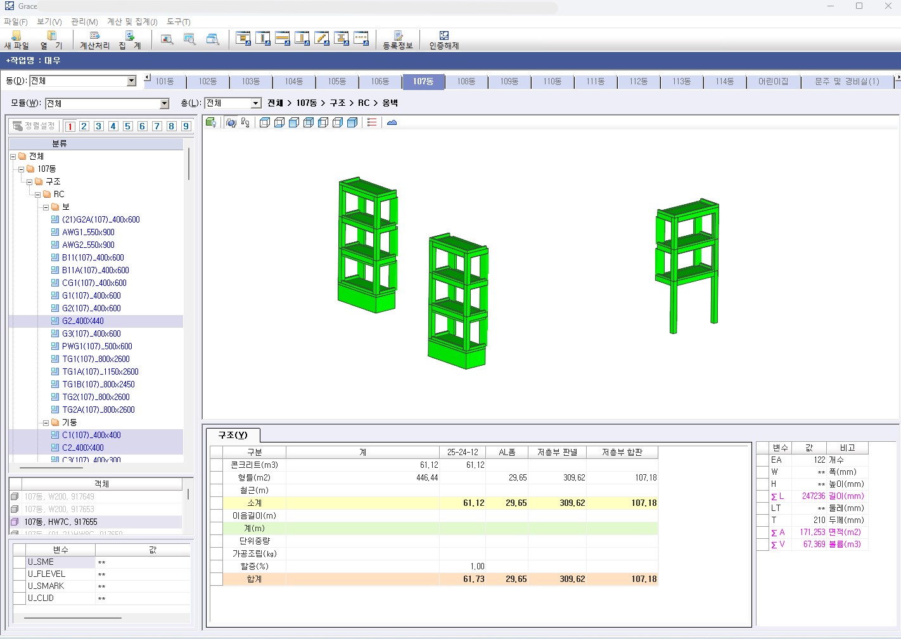Click the first magnifier search icon in the main toolbar

point(167,39)
